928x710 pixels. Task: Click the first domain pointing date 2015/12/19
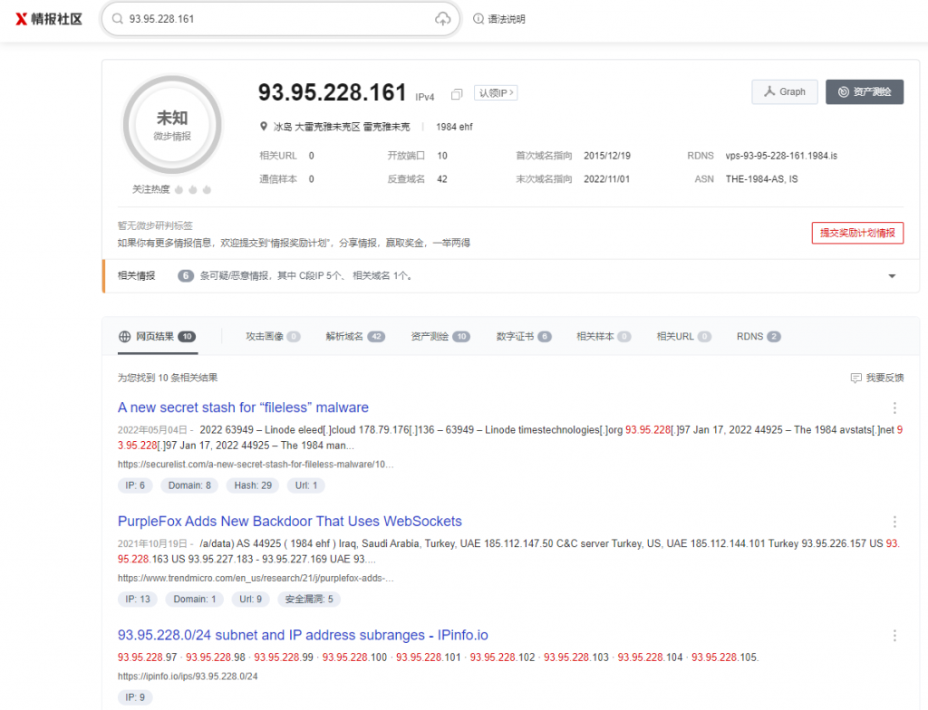click(x=607, y=156)
